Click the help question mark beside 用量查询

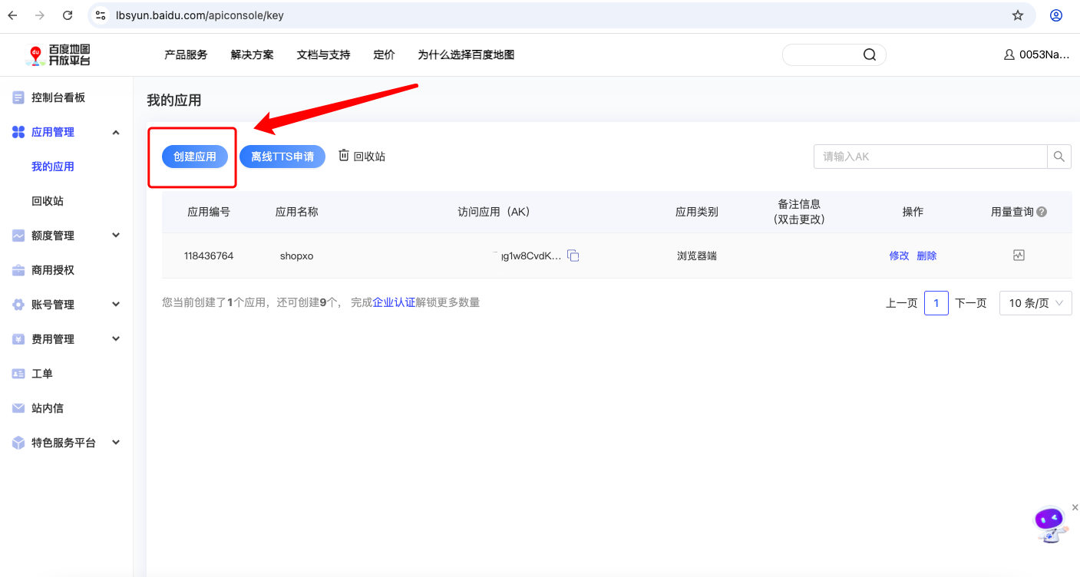pyautogui.click(x=1042, y=212)
